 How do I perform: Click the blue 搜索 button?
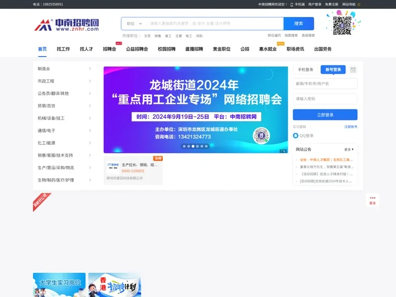(x=299, y=24)
